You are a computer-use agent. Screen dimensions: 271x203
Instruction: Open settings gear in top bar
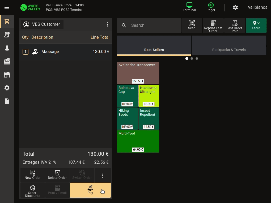[x=235, y=7]
